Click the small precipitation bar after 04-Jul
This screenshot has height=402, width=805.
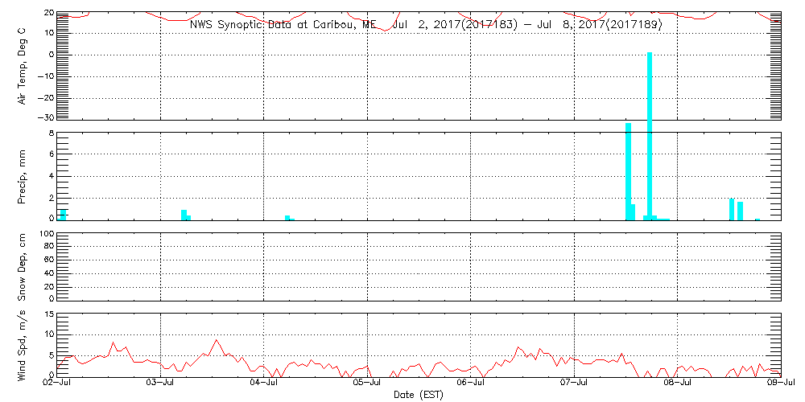point(287,217)
